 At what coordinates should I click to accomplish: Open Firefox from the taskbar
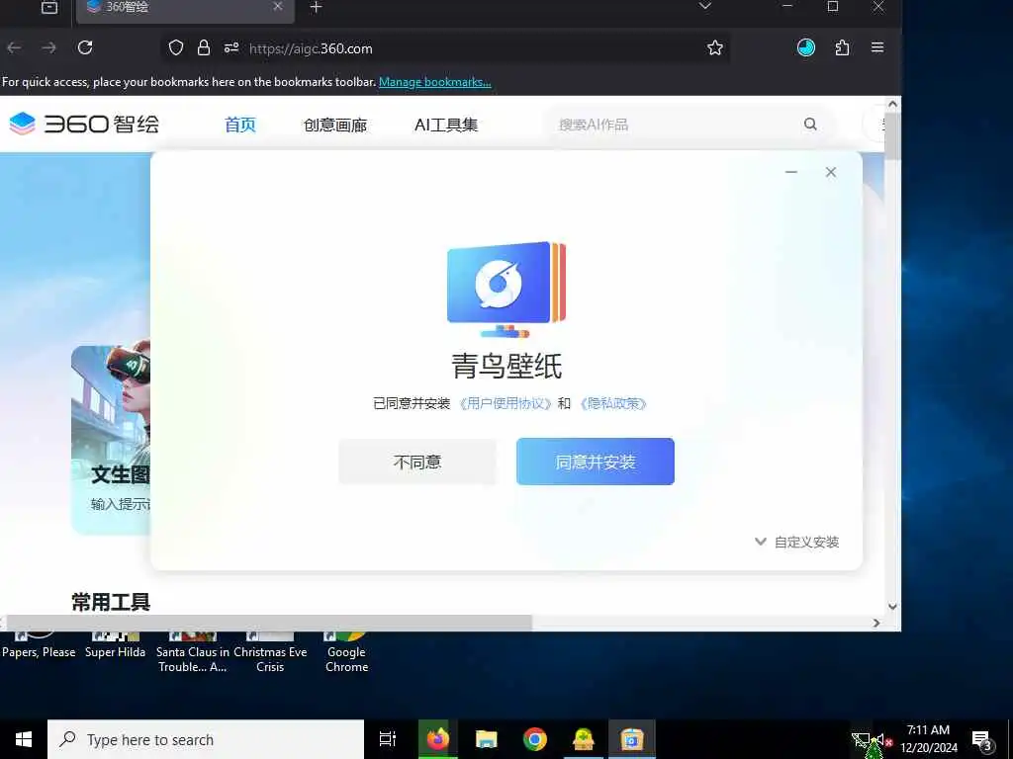coord(437,739)
